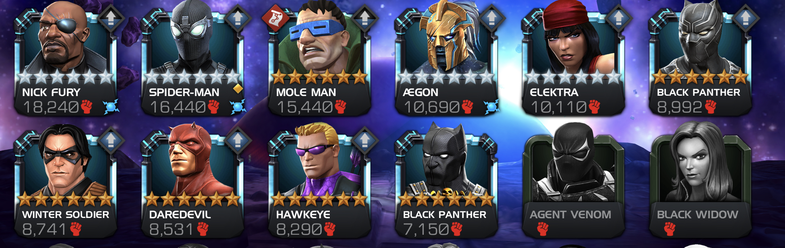Tap the gold diamond marker on Spider-Man
785x248 pixels.
click(x=238, y=89)
